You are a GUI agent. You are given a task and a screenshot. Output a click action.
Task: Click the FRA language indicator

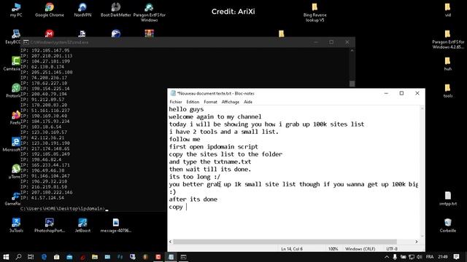pyautogui.click(x=430, y=257)
